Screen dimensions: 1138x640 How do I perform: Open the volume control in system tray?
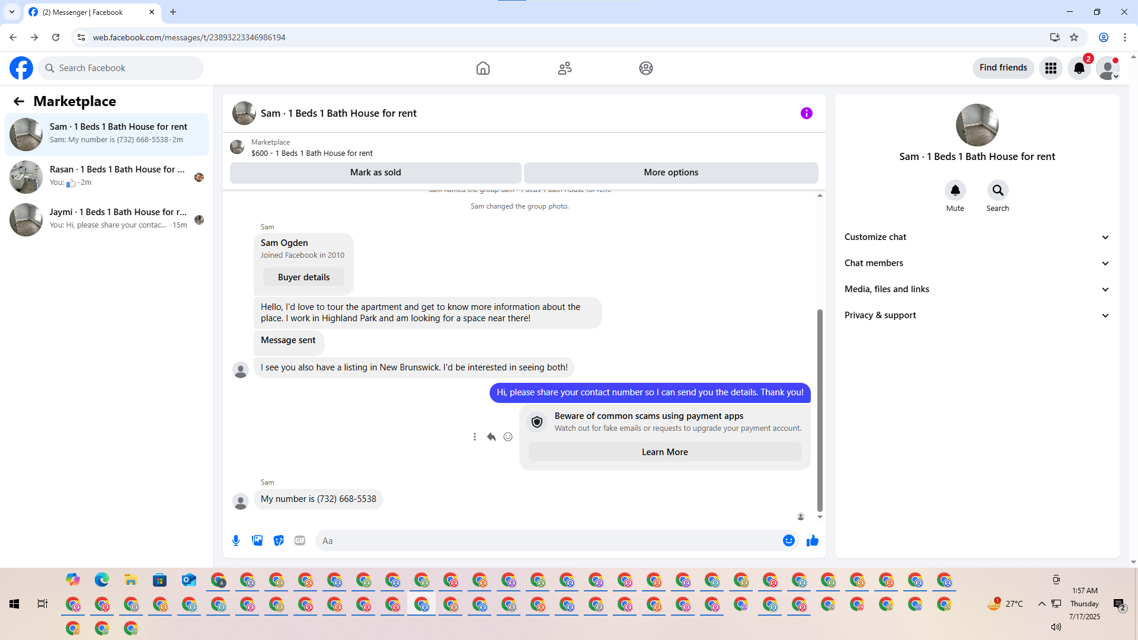[x=1056, y=627]
